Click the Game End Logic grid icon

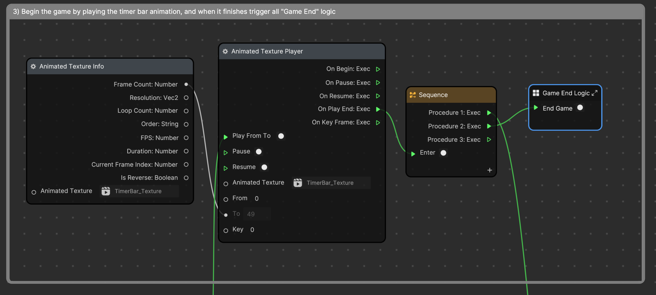536,93
